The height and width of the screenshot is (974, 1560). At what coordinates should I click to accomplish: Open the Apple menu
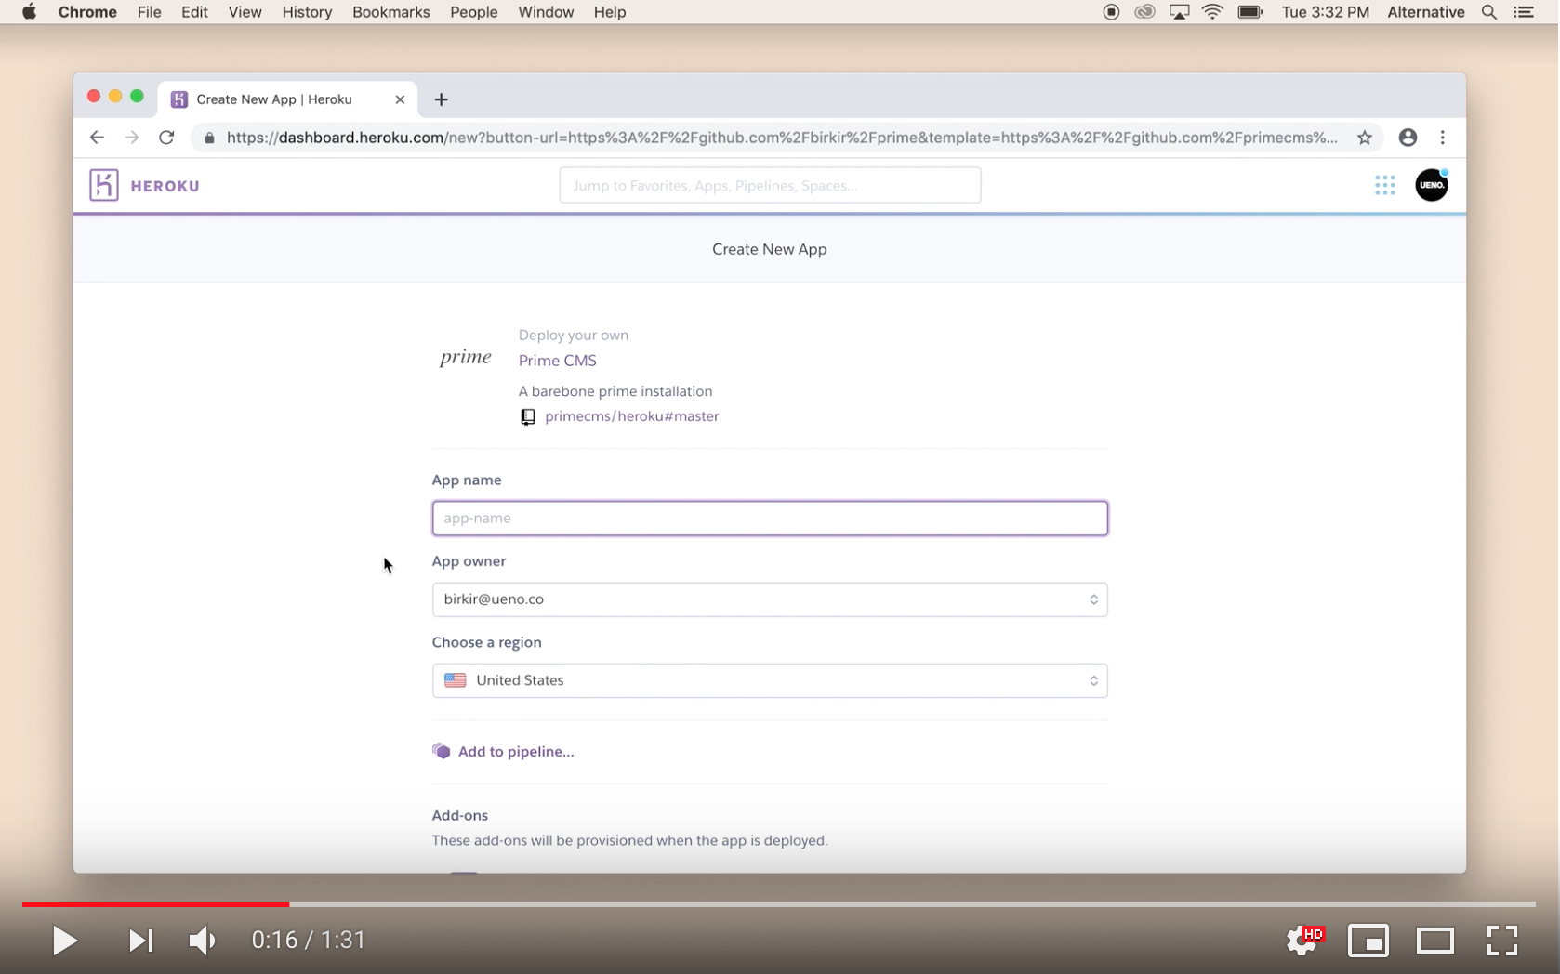(29, 12)
